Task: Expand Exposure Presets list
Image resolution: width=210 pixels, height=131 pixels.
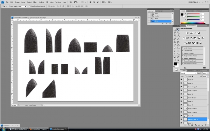Action: pos(182,53)
